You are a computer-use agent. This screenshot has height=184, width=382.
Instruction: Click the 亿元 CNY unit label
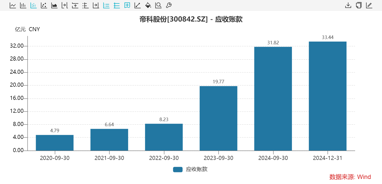(x=27, y=29)
